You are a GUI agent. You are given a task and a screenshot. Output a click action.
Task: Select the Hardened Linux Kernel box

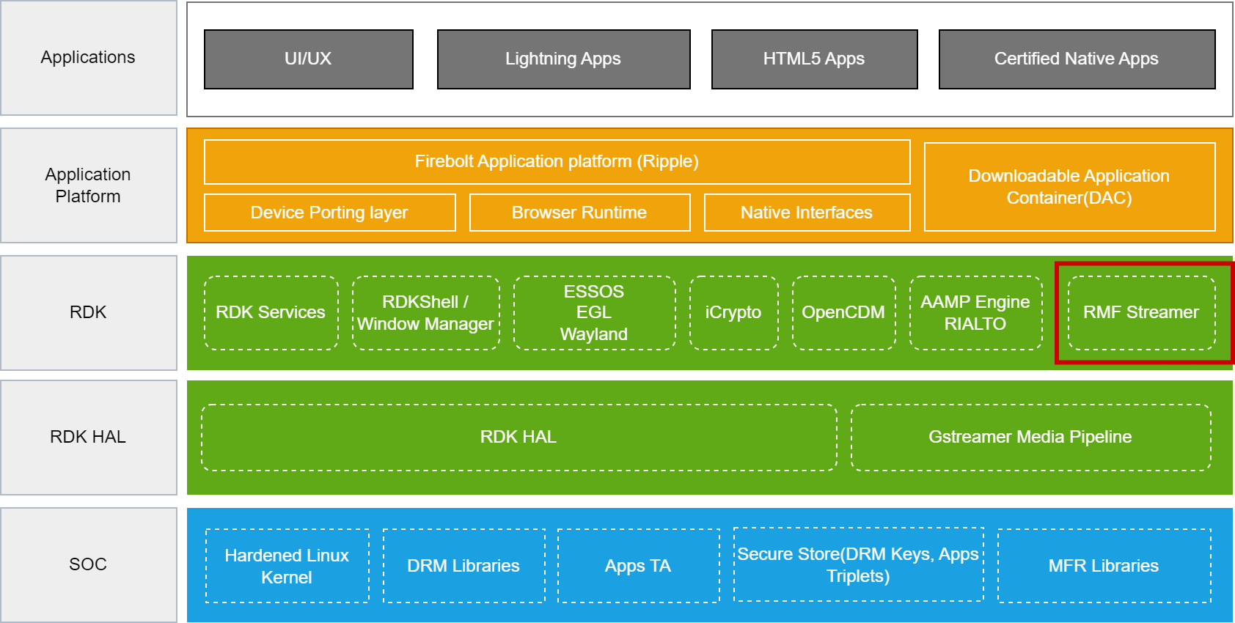coord(287,566)
